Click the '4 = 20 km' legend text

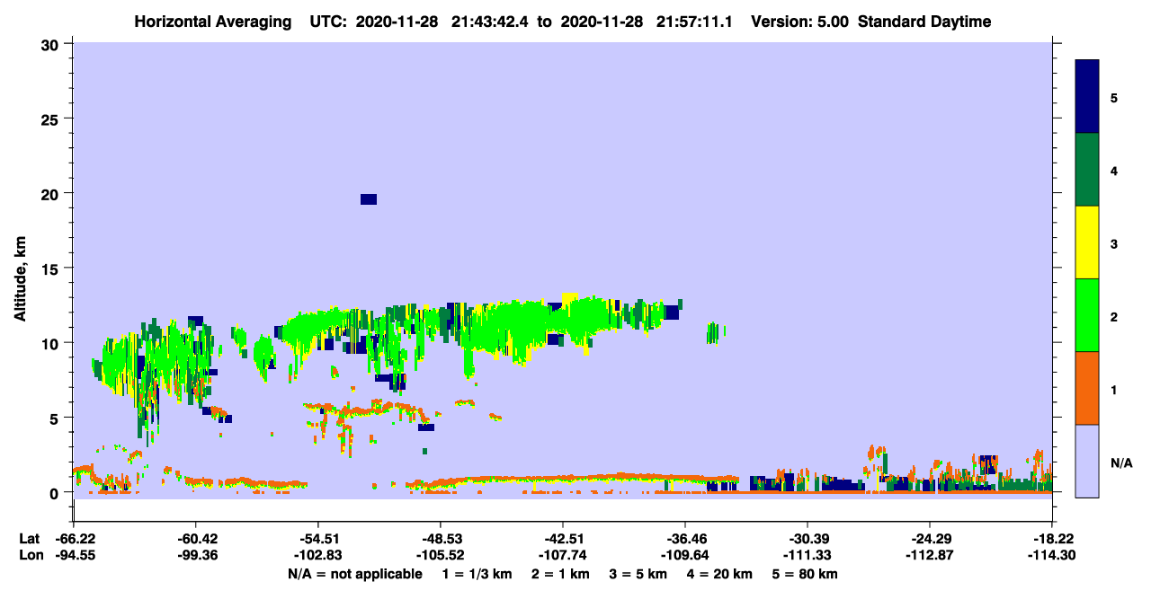719,574
